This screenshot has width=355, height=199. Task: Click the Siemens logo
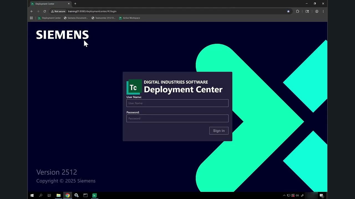(62, 35)
